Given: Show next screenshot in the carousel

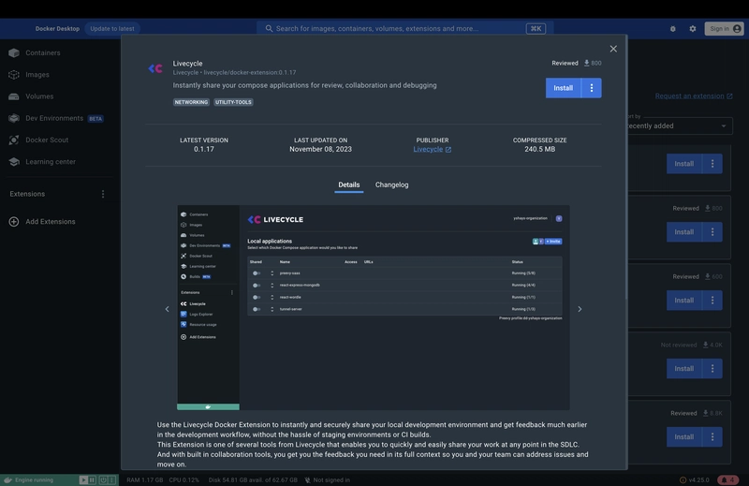Looking at the screenshot, I should 580,309.
